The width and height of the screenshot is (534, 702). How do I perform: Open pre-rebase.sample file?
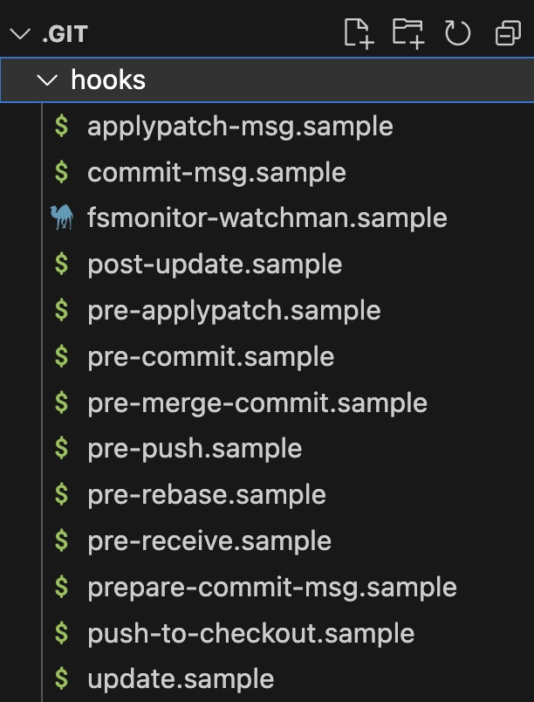pyautogui.click(x=267, y=495)
